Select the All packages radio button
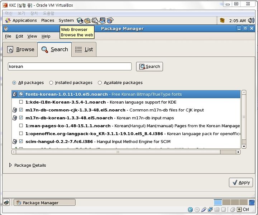The height and width of the screenshot is (215, 258). pos(14,82)
